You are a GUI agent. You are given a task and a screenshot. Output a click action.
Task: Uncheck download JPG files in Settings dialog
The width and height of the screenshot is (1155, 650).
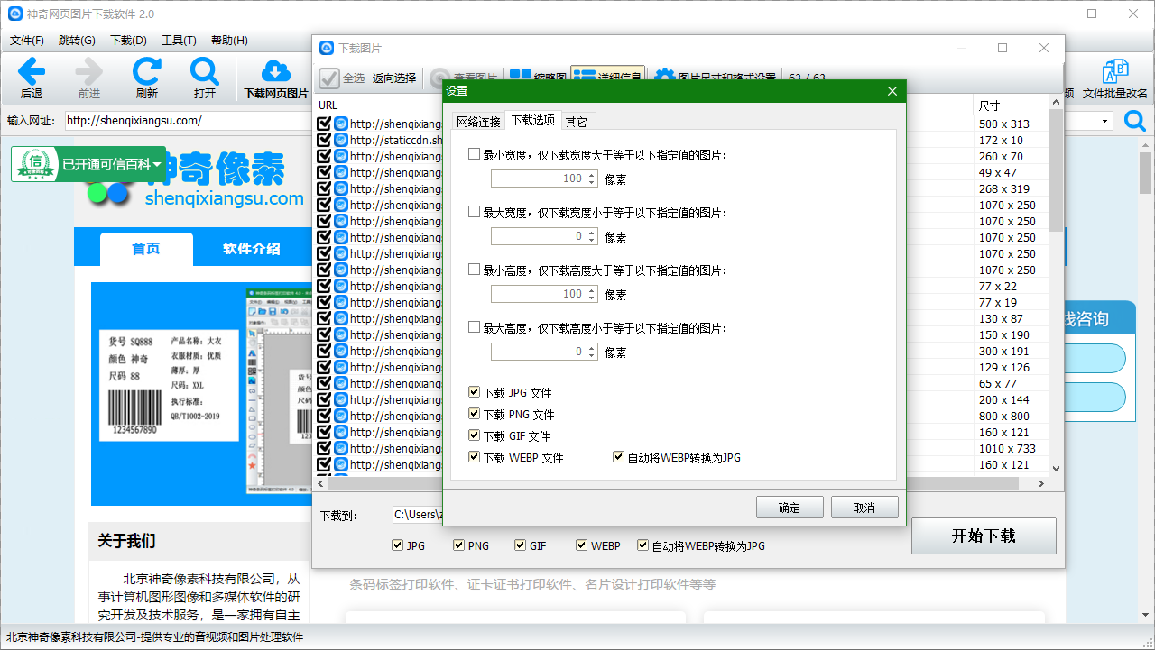(474, 392)
